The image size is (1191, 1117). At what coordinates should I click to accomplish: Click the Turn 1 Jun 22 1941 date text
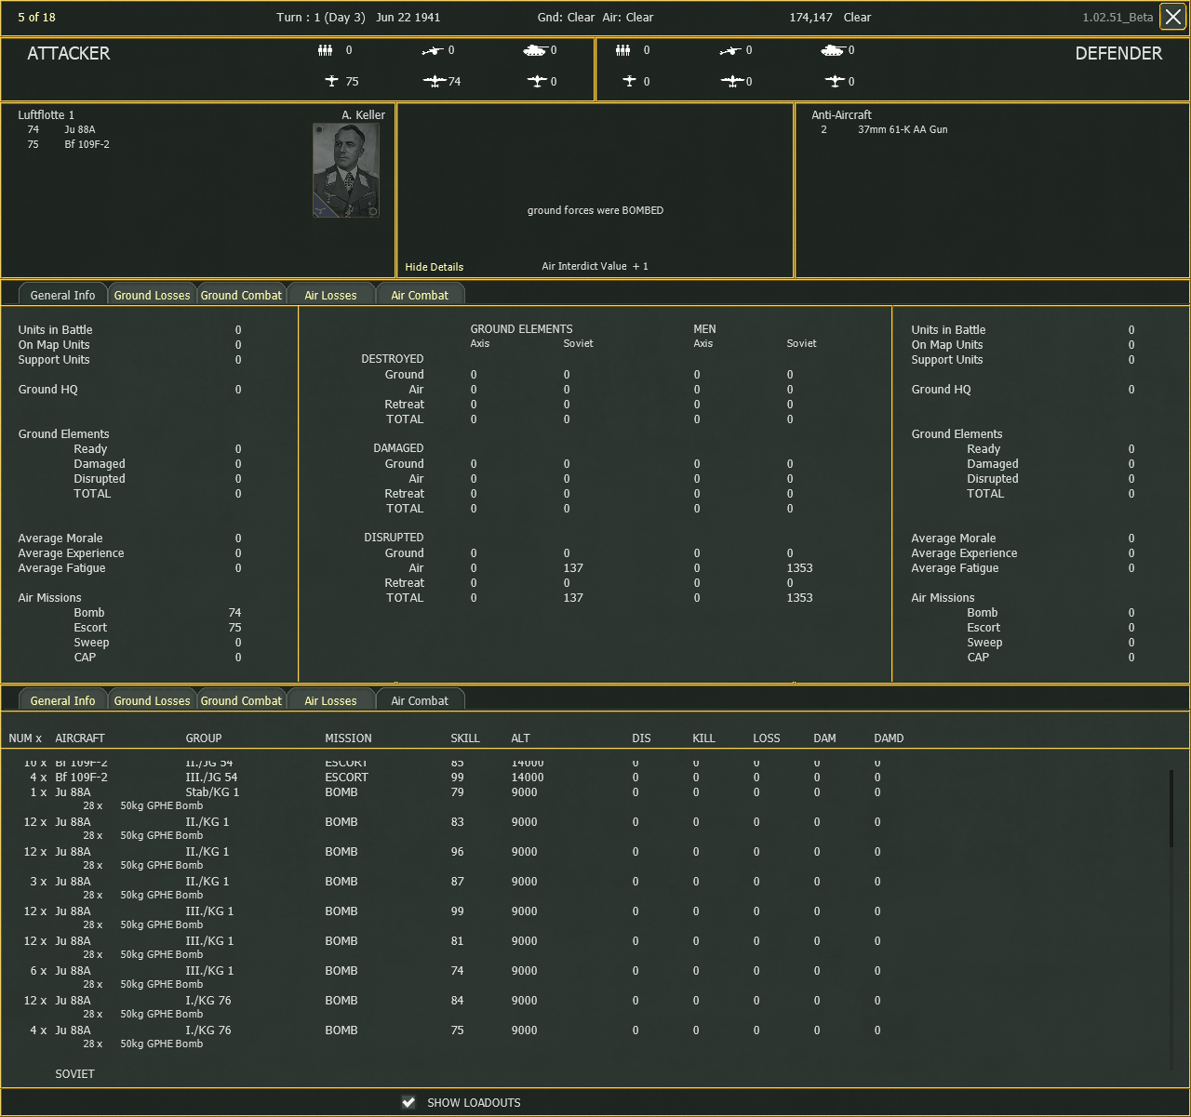[358, 18]
